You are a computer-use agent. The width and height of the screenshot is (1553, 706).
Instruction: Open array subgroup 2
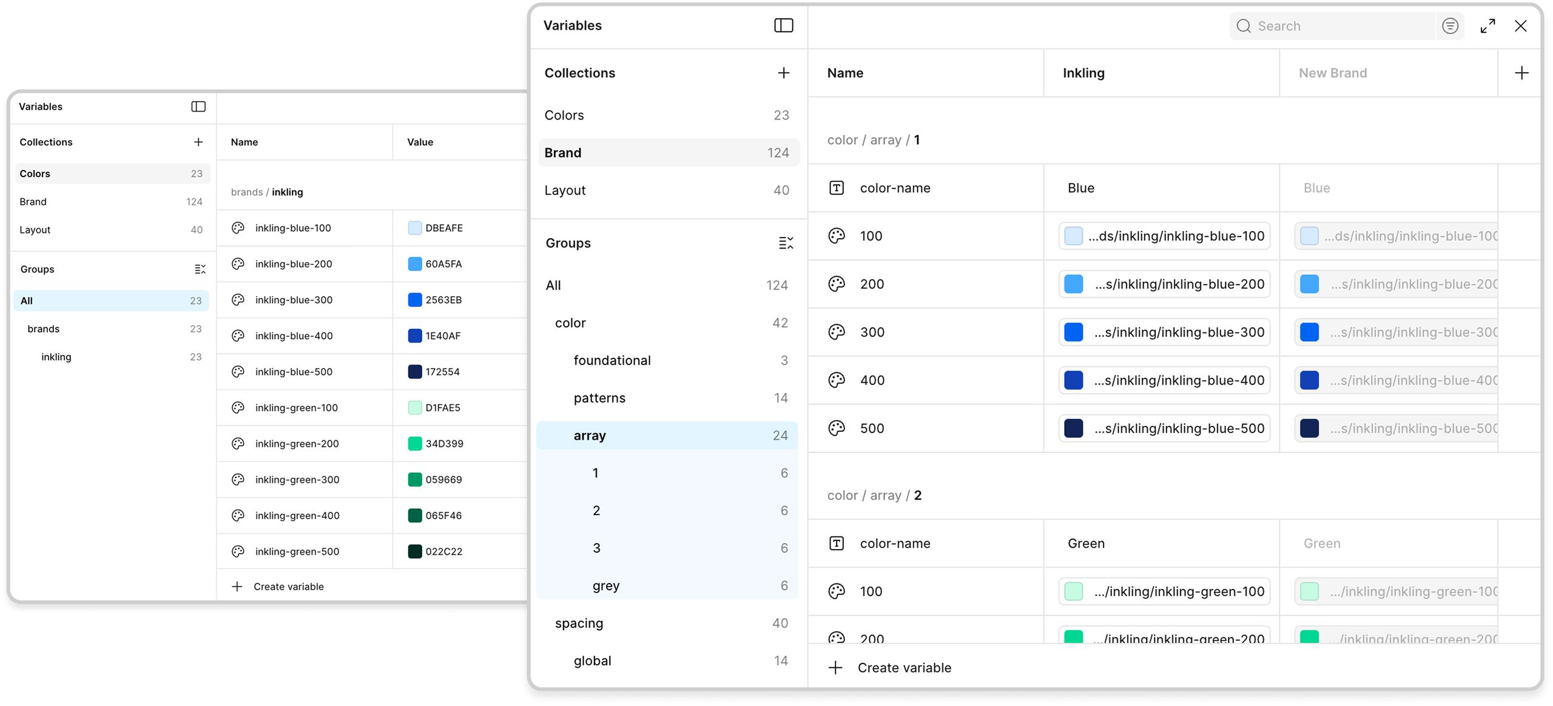[667, 511]
